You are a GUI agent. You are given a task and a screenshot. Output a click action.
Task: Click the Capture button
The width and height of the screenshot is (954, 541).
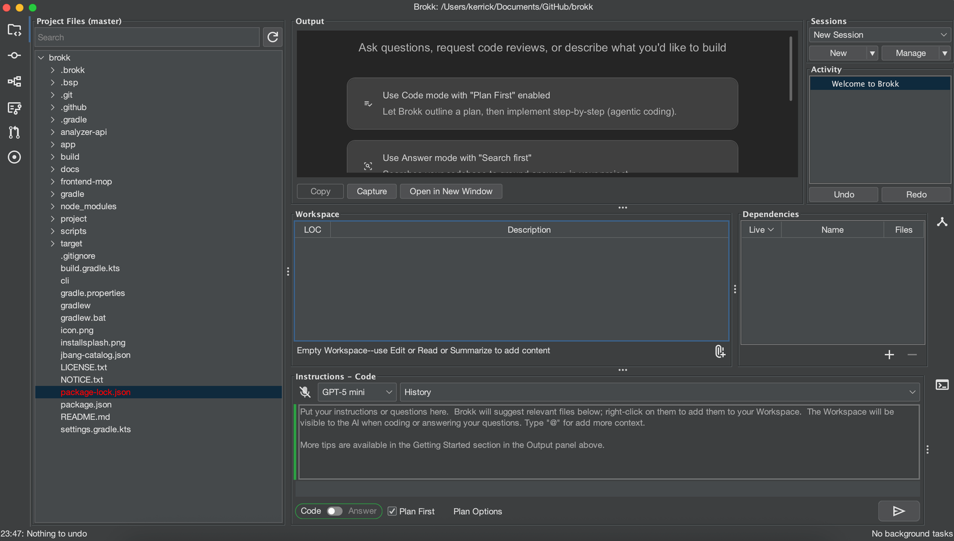pyautogui.click(x=371, y=191)
